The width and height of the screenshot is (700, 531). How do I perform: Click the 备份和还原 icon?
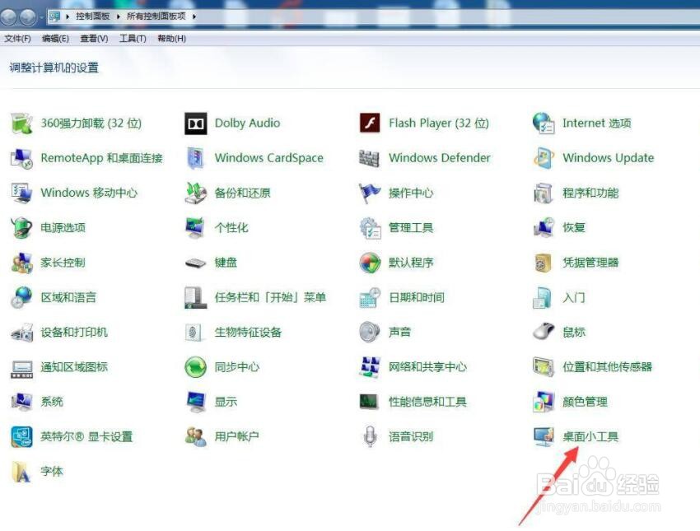195,193
